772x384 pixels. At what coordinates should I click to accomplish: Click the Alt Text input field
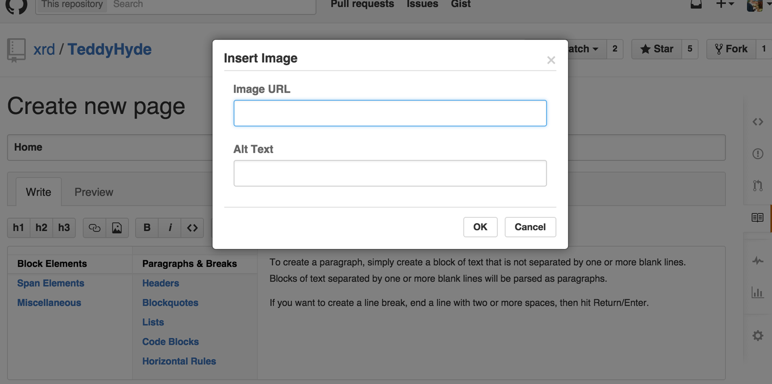coord(390,174)
